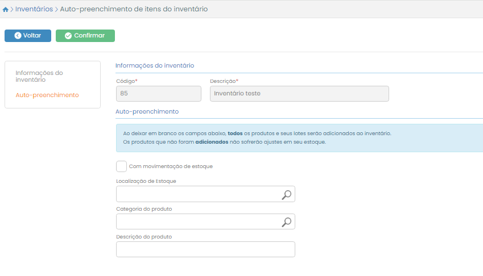The height and width of the screenshot is (276, 483).
Task: Open 'Informações do inventário' in the sidebar
Action: click(x=39, y=76)
